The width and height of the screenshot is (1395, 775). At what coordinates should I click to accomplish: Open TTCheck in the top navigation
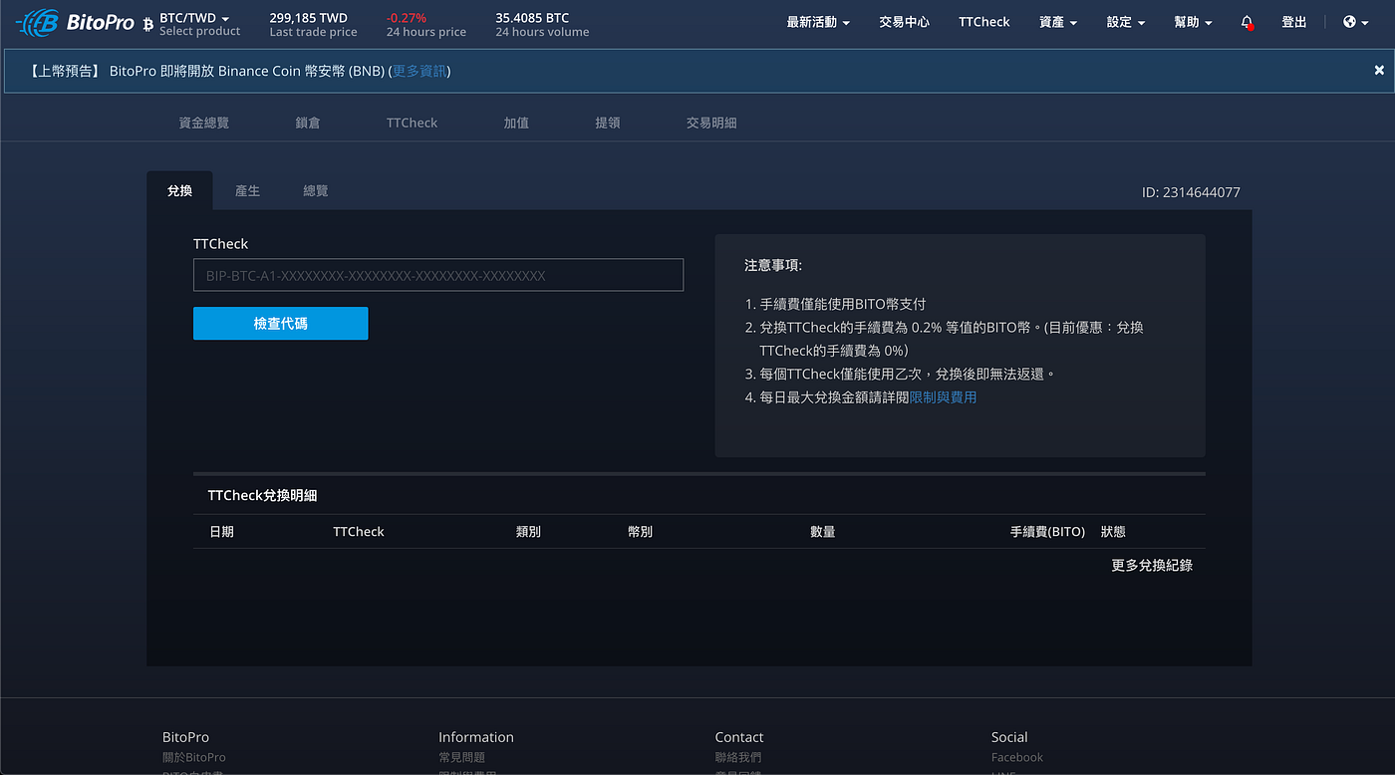984,22
